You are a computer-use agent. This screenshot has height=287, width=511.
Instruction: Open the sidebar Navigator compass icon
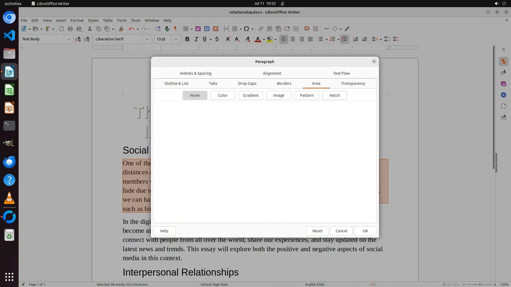pos(503,95)
